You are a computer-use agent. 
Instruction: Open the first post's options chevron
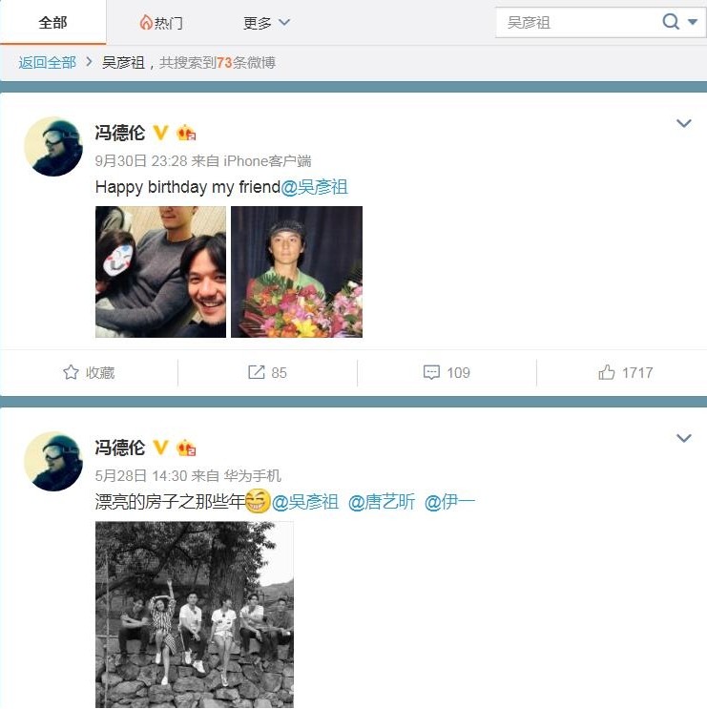pos(683,123)
